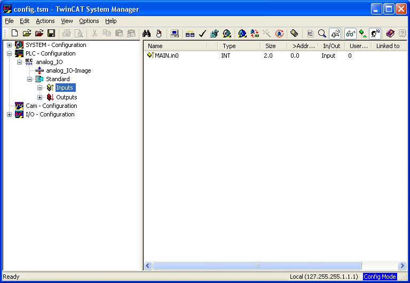Click the Input value in In/Out column
The width and height of the screenshot is (410, 283).
click(x=328, y=56)
